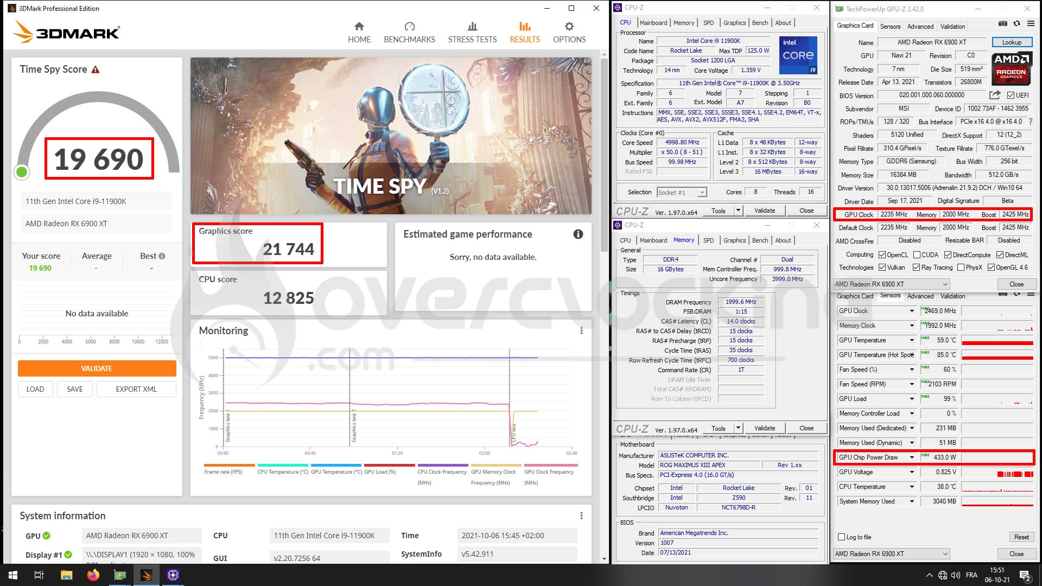Switch to the SPD tab in upper CPU-Z
The height and width of the screenshot is (586, 1042).
coord(708,23)
